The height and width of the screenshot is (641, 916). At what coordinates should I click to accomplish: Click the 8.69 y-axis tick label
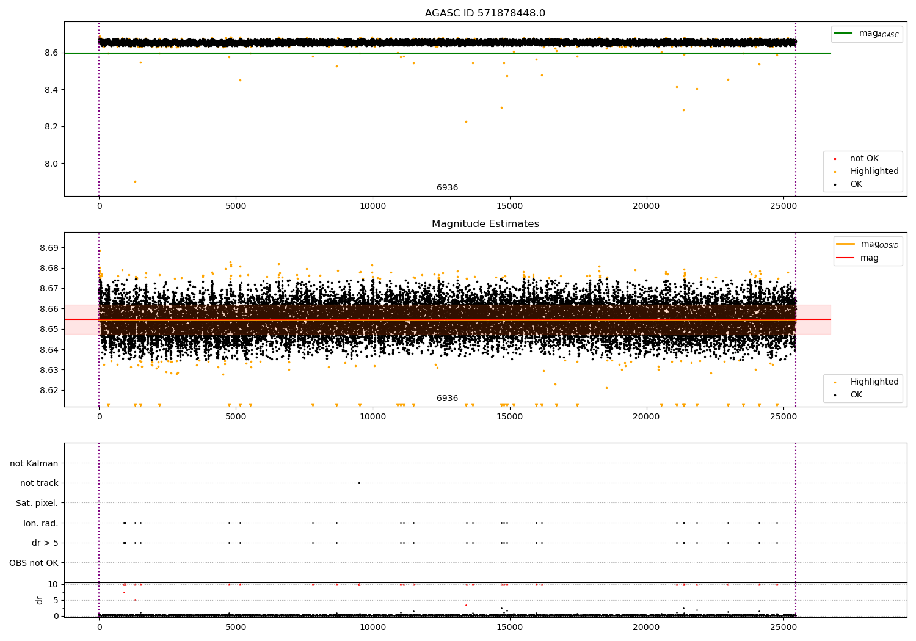click(x=48, y=248)
